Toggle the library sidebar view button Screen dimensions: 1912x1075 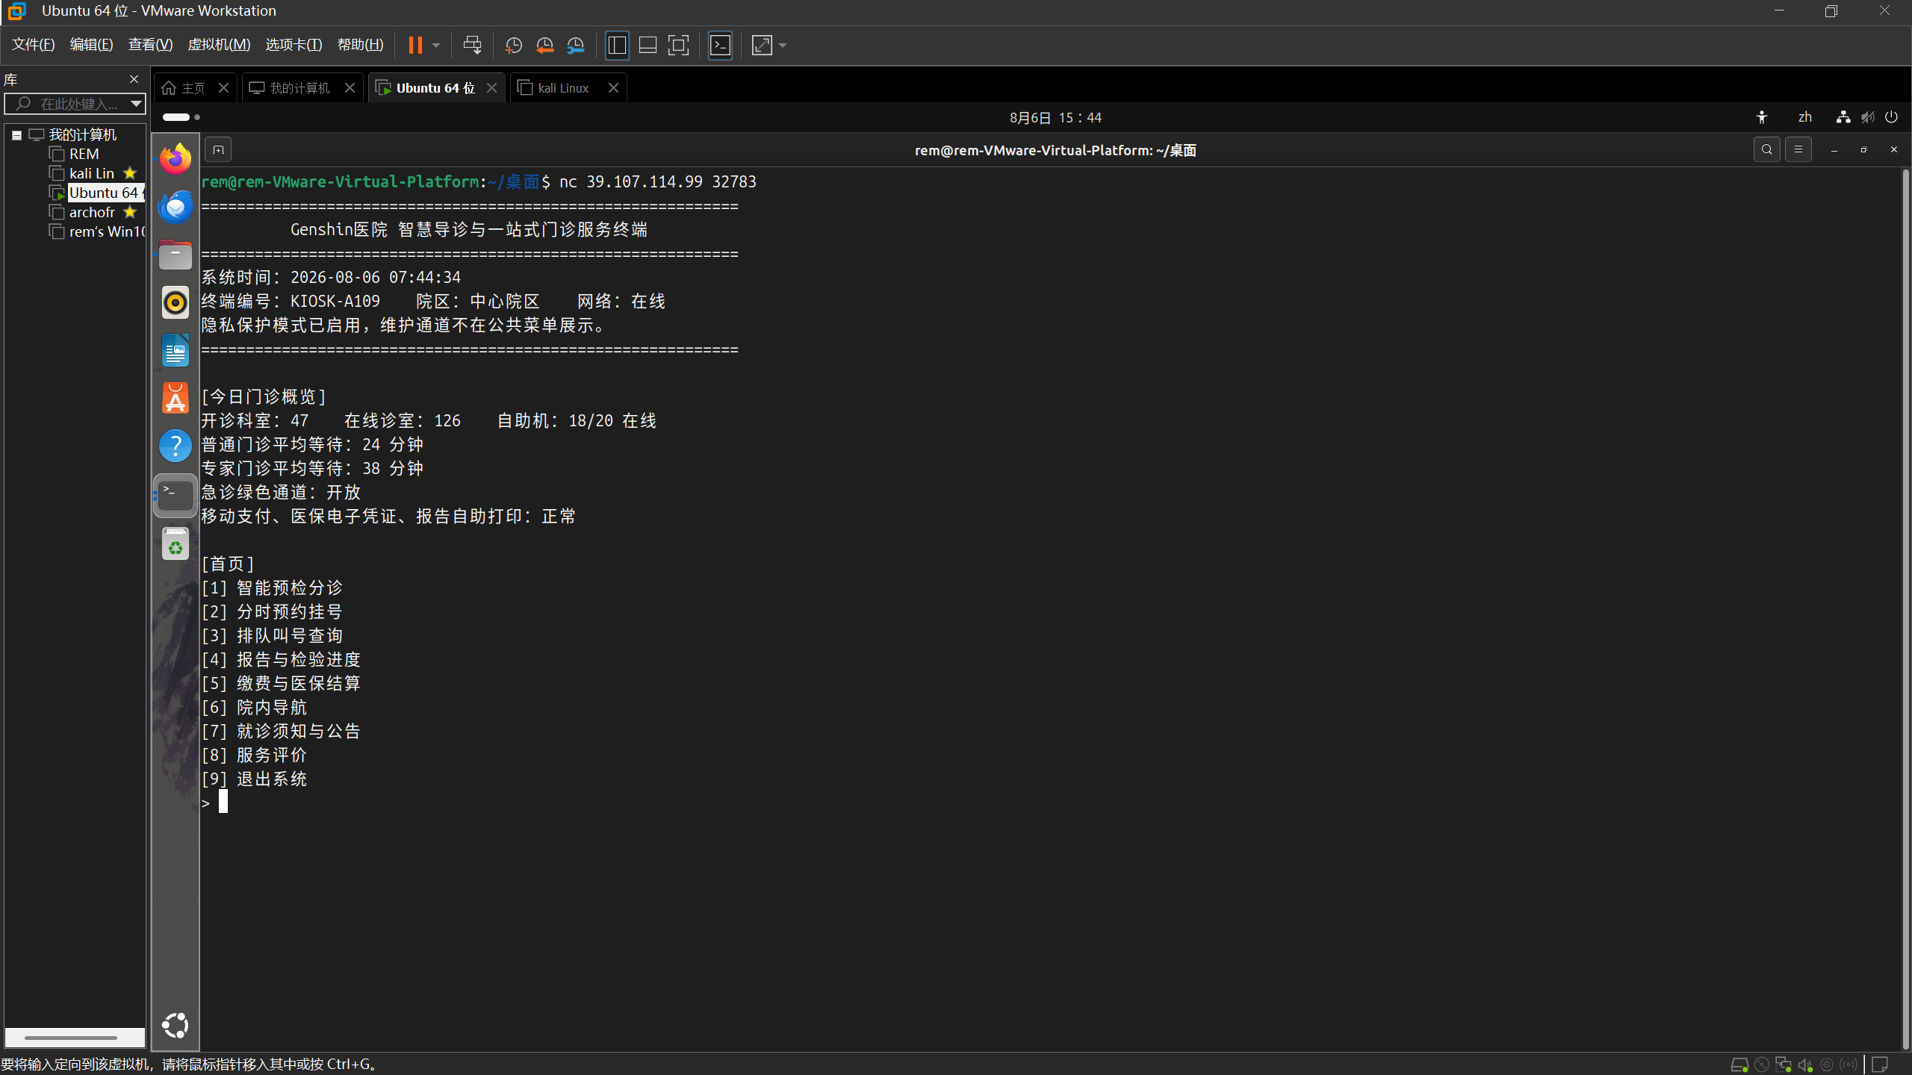(x=617, y=46)
